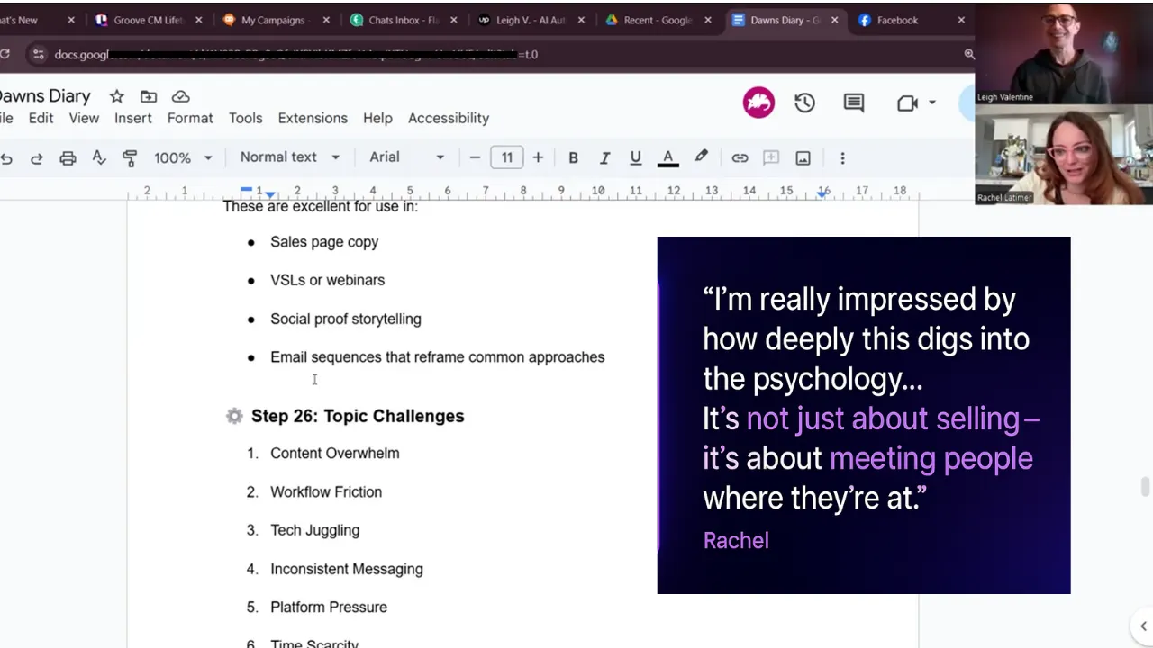
Task: Click the document's vertical scrollbar thumb
Action: 1146,487
